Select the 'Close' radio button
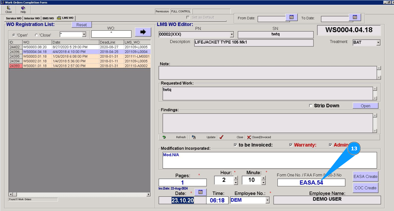This screenshot has height=211, width=394. coord(36,35)
